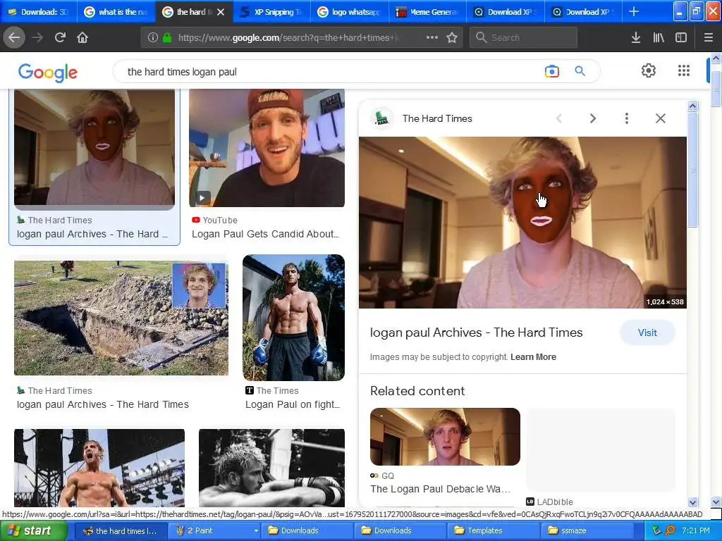This screenshot has height=541, width=722.
Task: Open the 'Learn More' copyright link
Action: click(x=533, y=357)
